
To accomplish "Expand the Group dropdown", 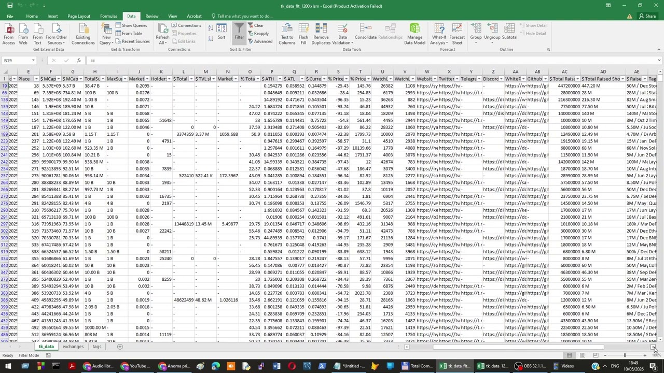I will coord(476,40).
